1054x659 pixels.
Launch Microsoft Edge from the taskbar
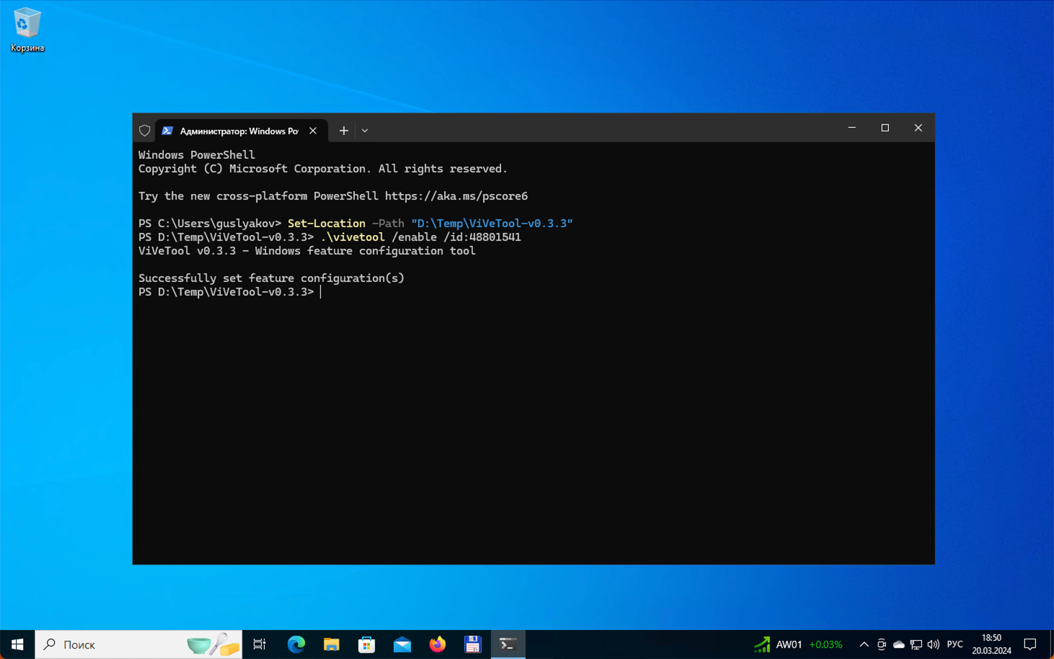[x=296, y=644]
